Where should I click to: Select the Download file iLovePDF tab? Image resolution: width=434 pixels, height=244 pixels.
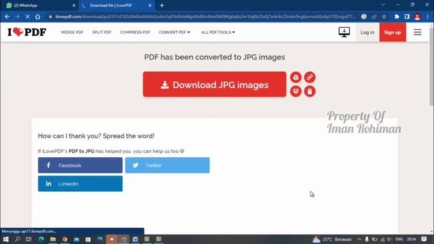coord(117,5)
